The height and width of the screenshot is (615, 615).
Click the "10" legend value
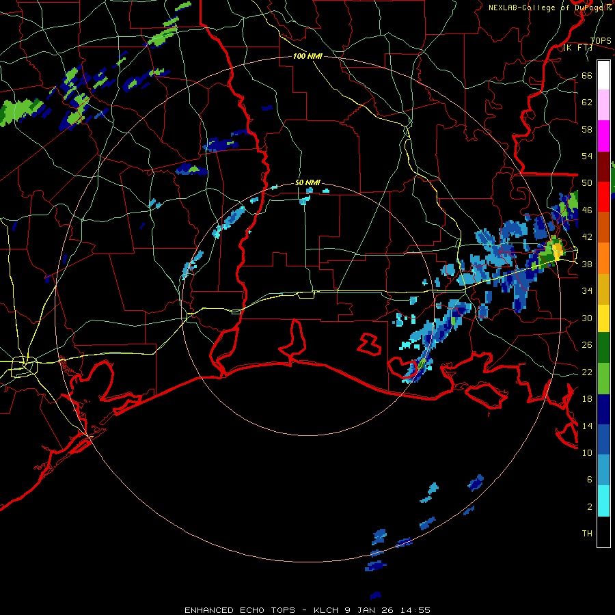(587, 453)
